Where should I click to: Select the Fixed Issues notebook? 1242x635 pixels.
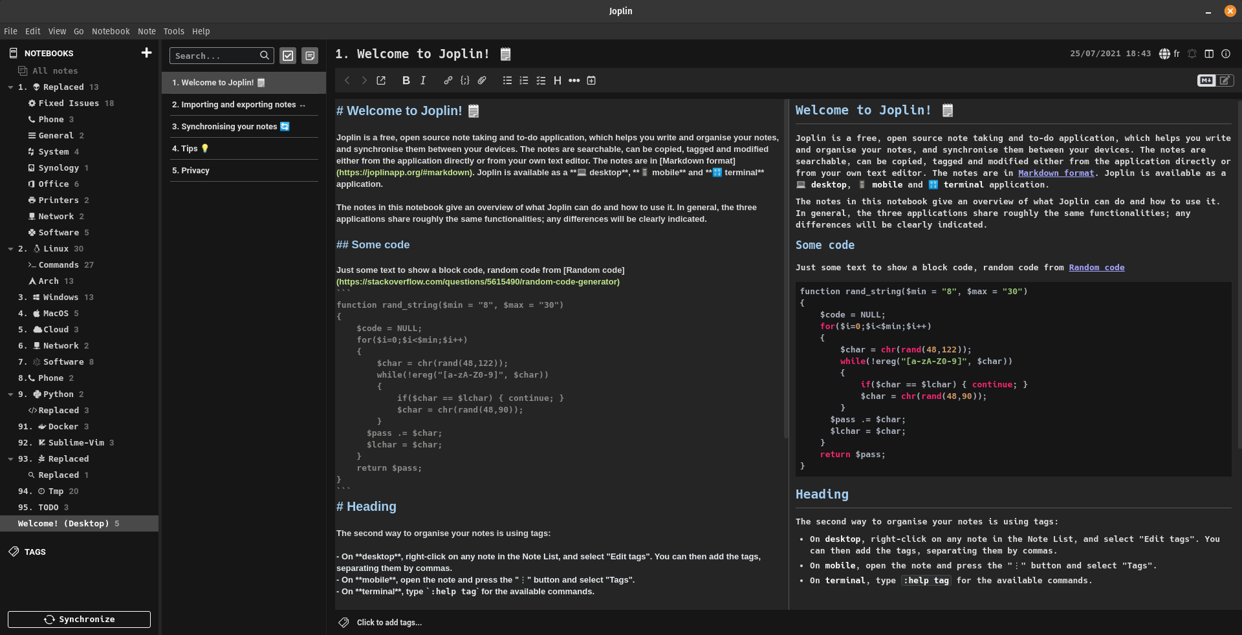point(79,103)
